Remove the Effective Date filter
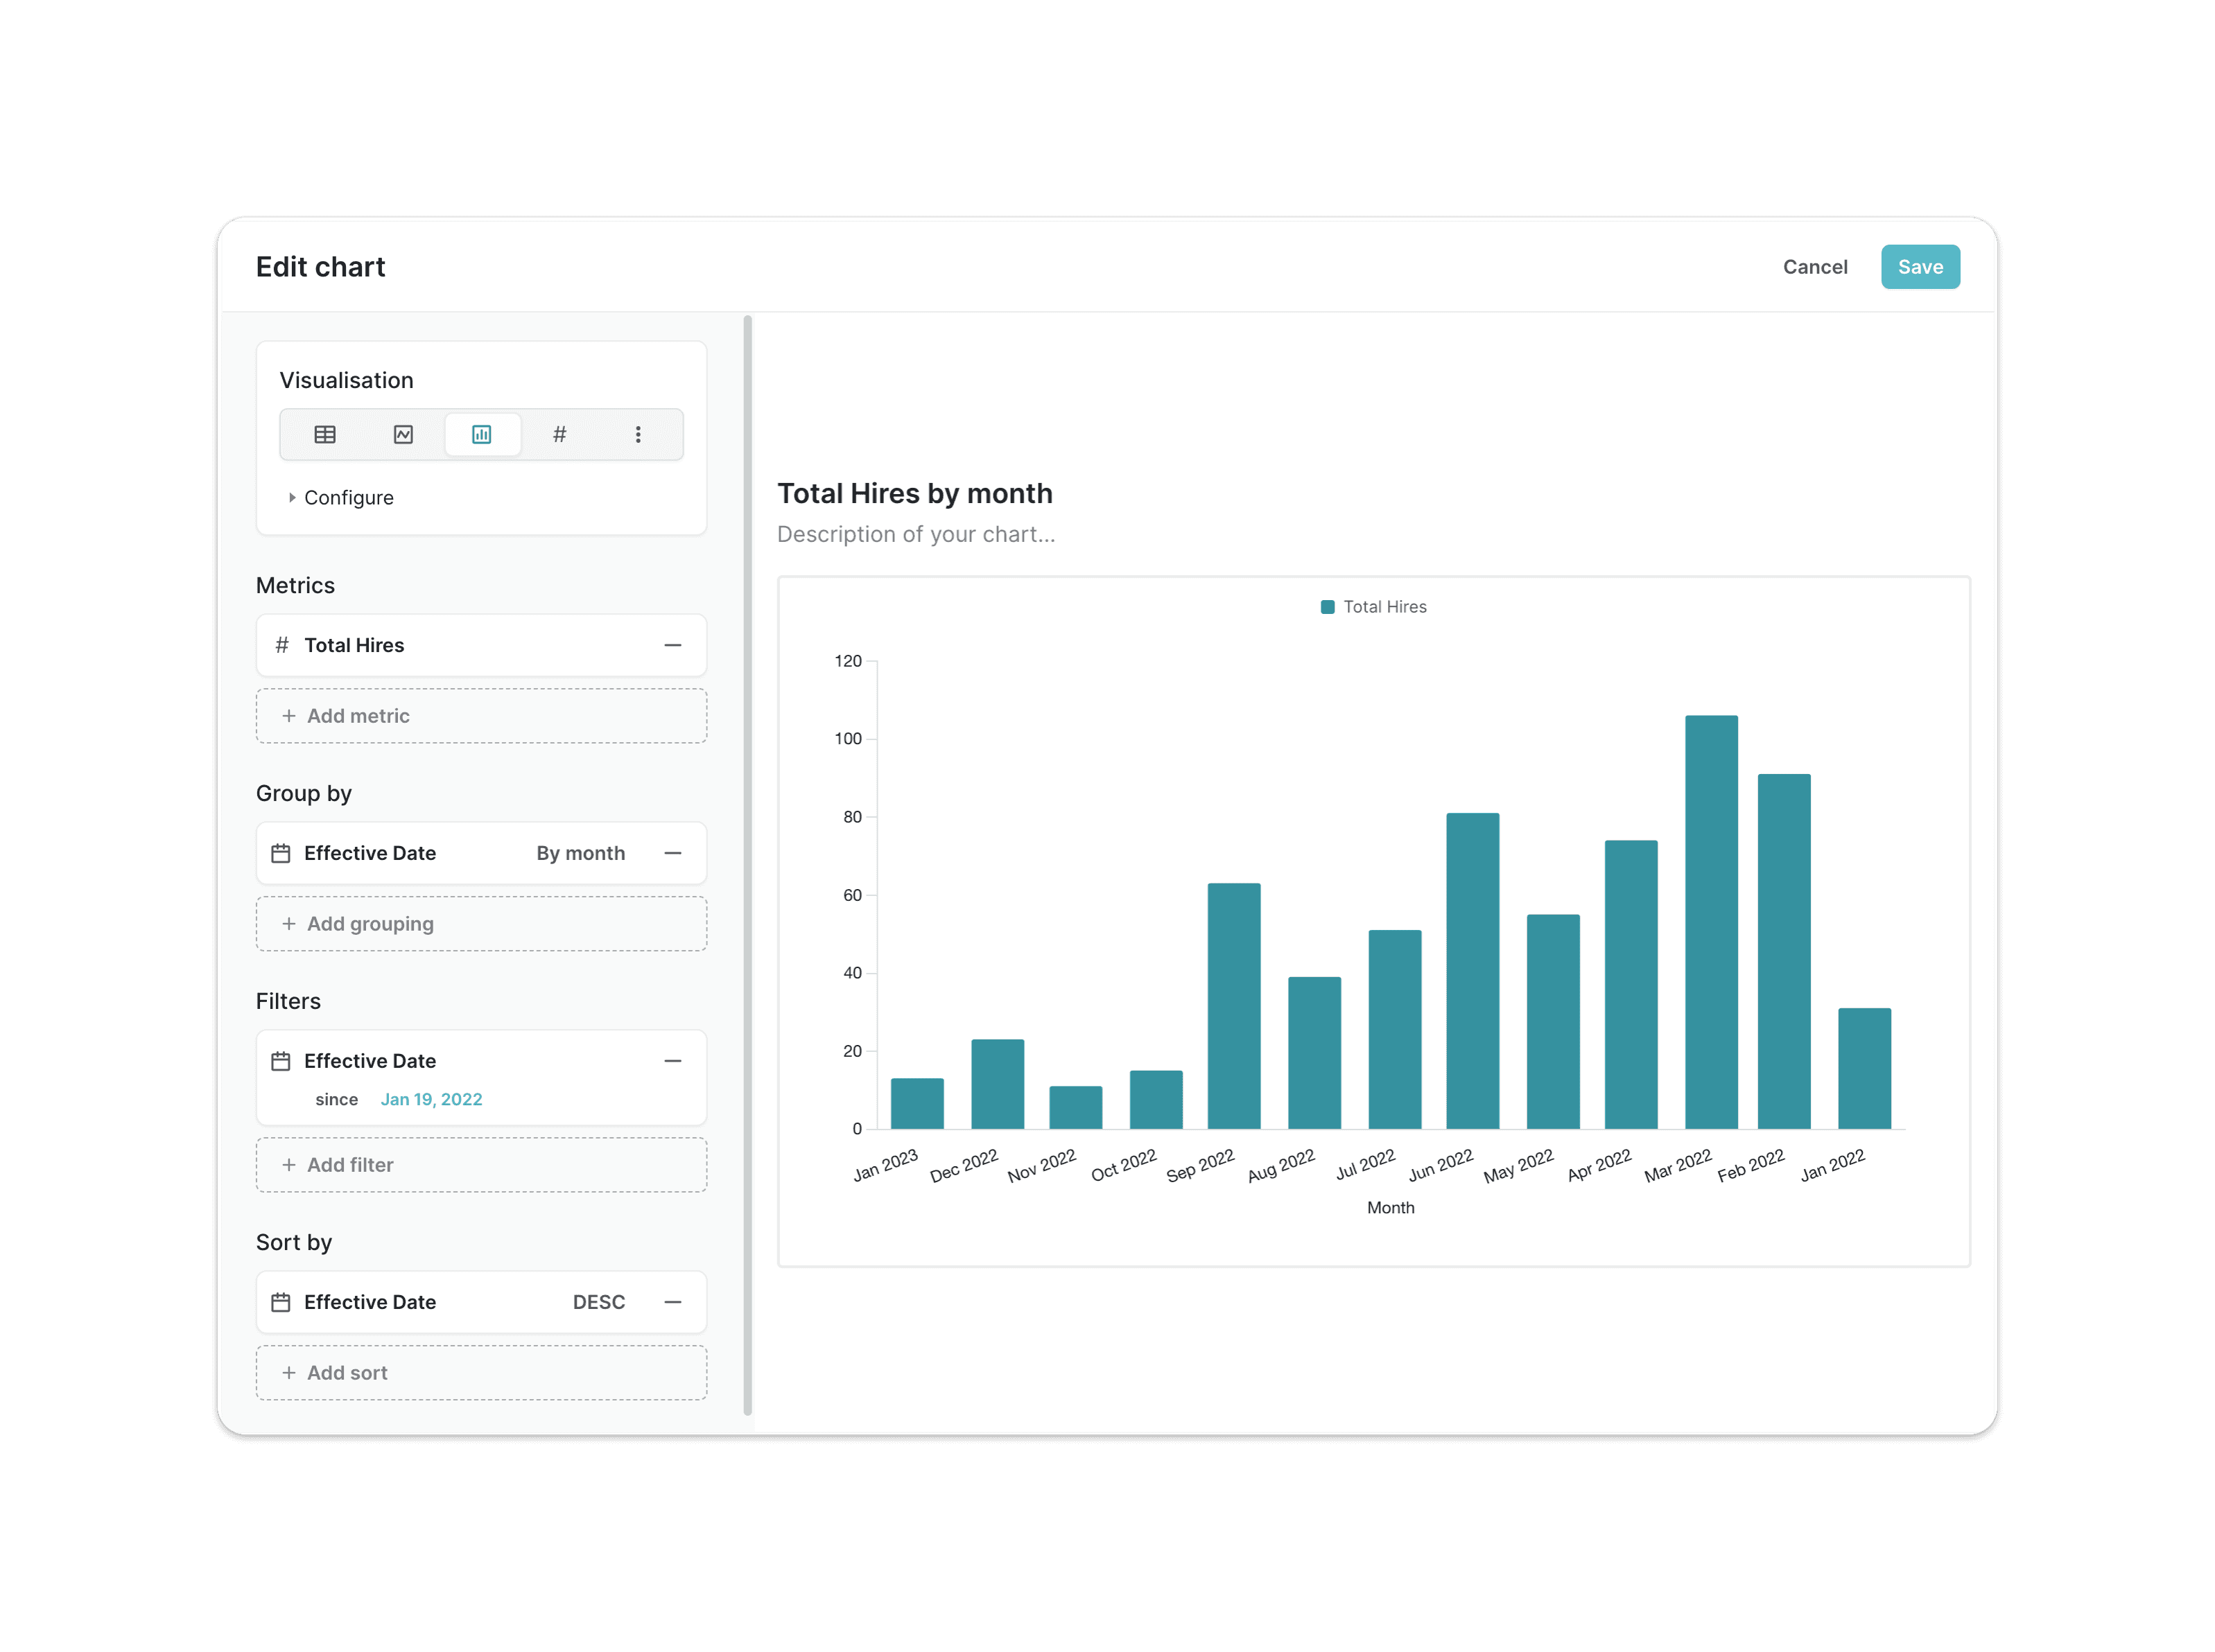 pos(672,1061)
